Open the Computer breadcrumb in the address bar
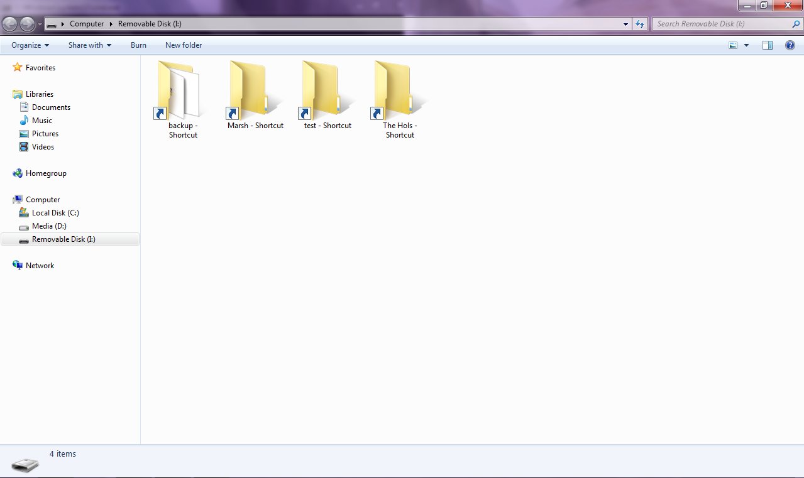 tap(87, 24)
